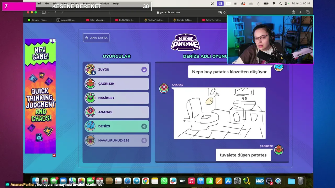
Task: Click the Safari share icon
Action: click(x=293, y=12)
